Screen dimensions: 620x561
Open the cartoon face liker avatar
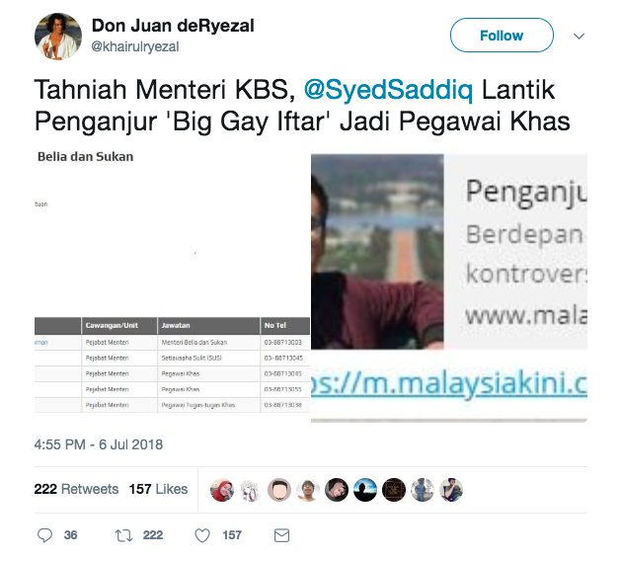tap(279, 489)
